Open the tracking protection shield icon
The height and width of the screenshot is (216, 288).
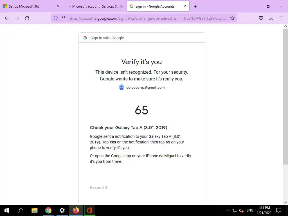pos(56,18)
